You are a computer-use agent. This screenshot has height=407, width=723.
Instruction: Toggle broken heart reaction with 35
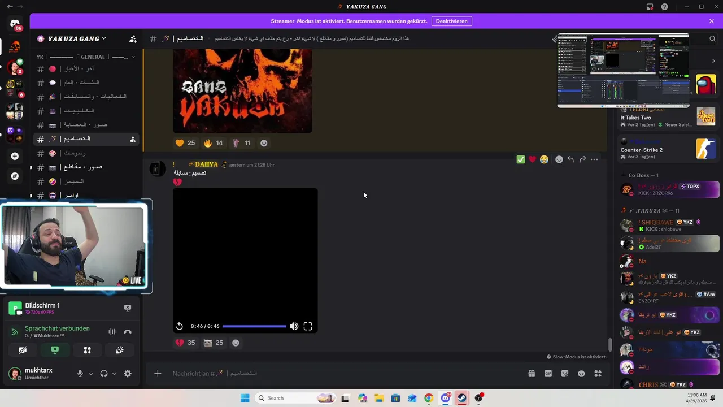click(185, 343)
